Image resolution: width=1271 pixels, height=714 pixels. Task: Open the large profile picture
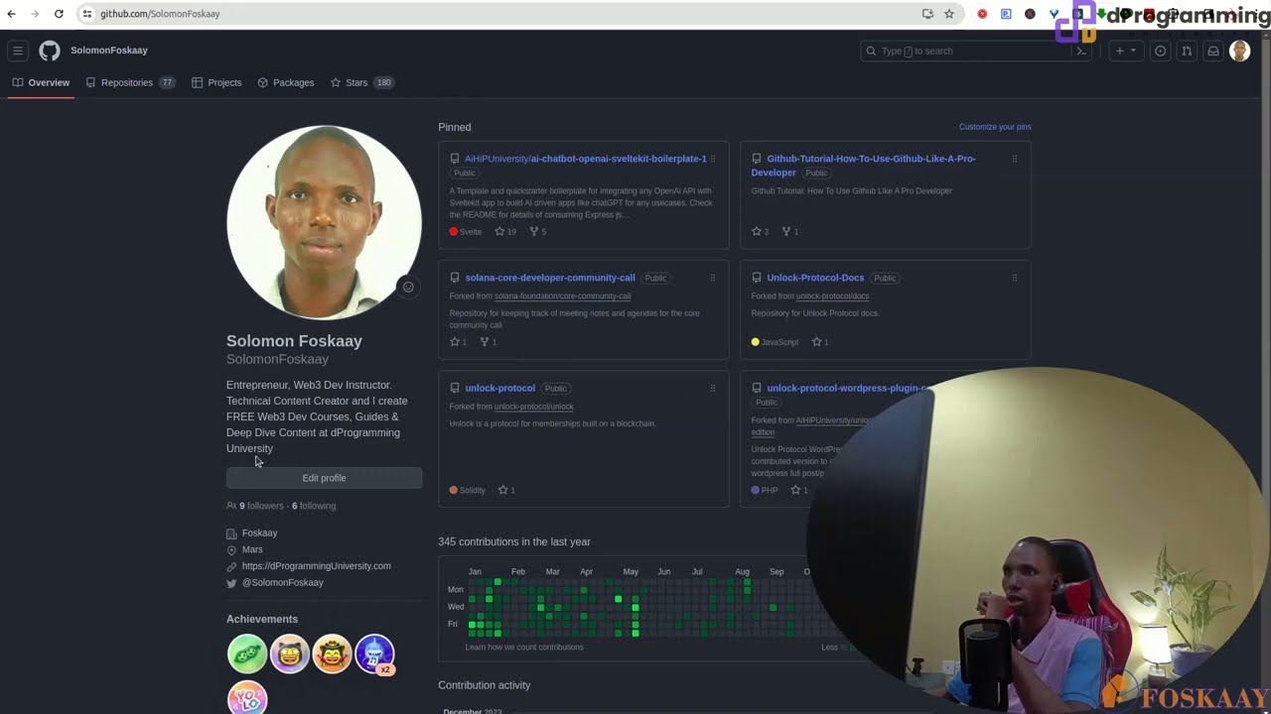pyautogui.click(x=324, y=222)
